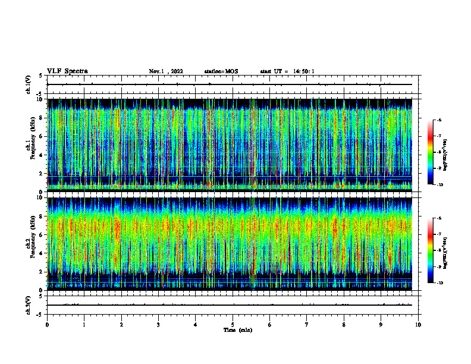Click inside the ch.2 spectrogram panel

230,244
